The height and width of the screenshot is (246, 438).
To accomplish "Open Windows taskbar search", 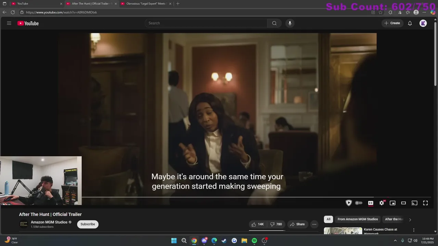I will (x=184, y=241).
